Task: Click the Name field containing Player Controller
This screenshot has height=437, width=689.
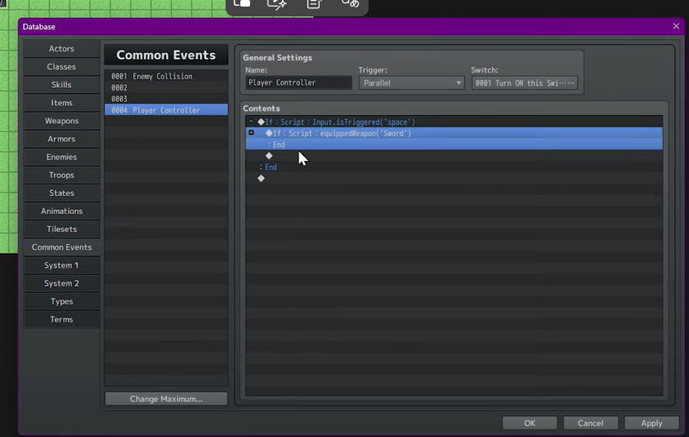Action: click(298, 82)
